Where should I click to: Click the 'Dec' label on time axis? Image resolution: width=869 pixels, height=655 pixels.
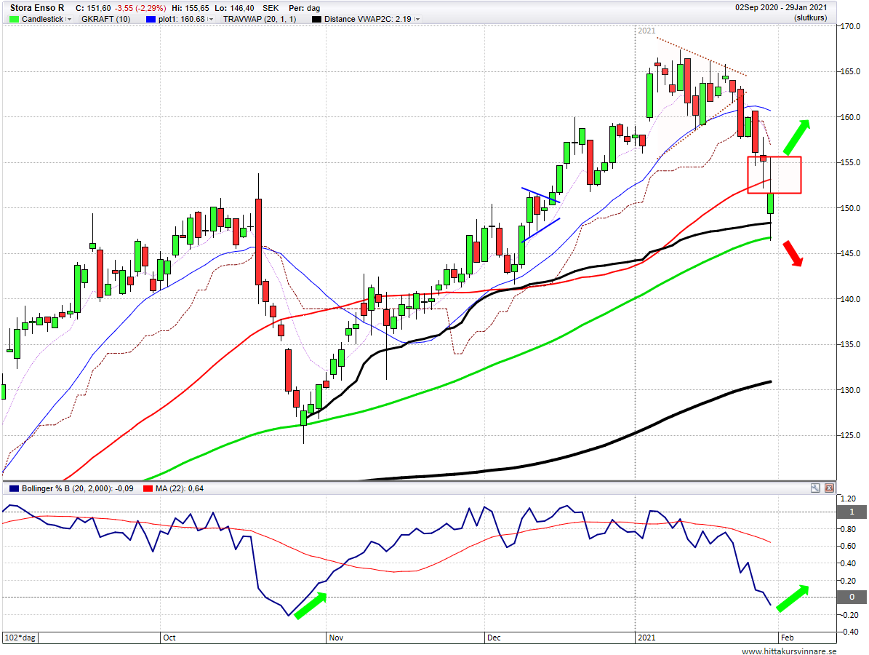click(494, 638)
